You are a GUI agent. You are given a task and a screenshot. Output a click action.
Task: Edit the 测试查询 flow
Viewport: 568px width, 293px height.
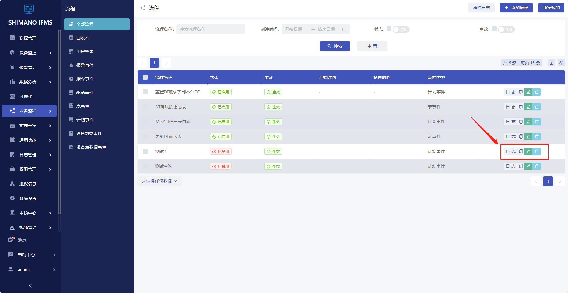click(x=529, y=166)
